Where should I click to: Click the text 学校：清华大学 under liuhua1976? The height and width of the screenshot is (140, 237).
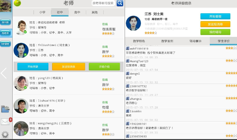point(39,106)
